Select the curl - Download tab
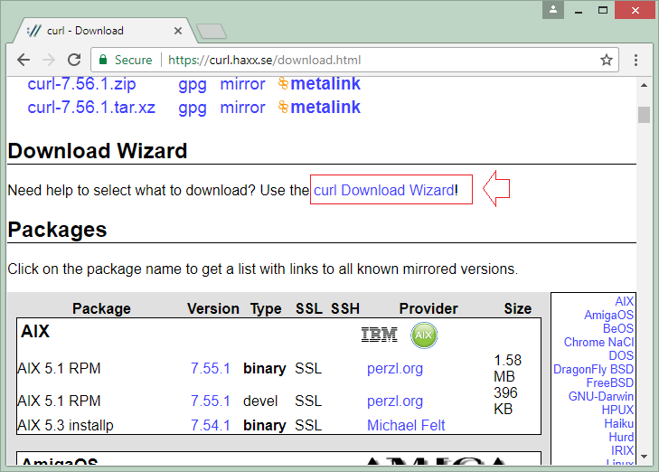The height and width of the screenshot is (472, 659). 99,30
